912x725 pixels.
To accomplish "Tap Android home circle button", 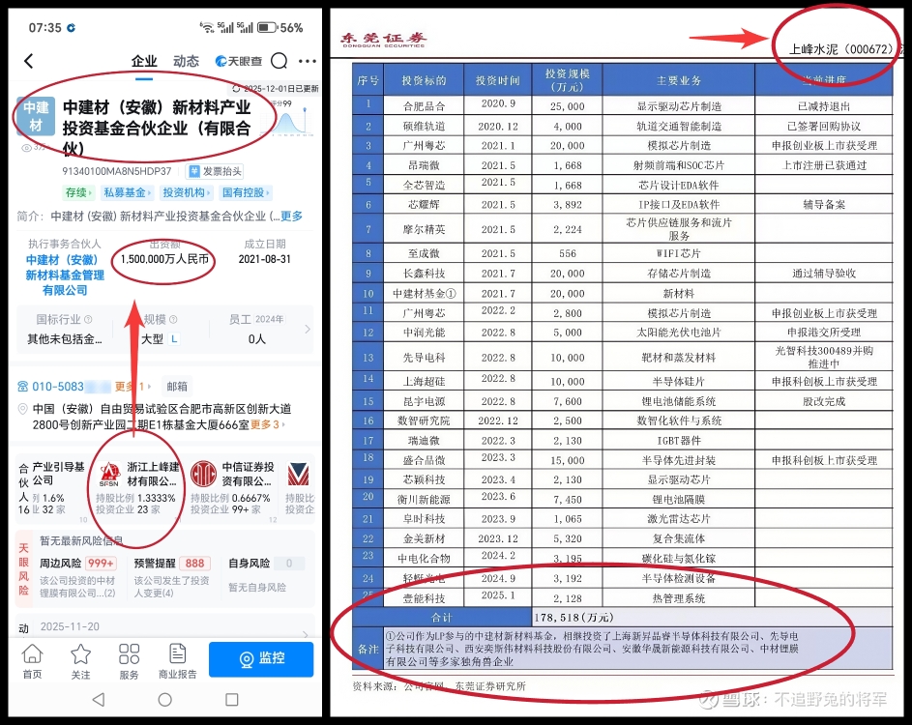I will [x=165, y=700].
